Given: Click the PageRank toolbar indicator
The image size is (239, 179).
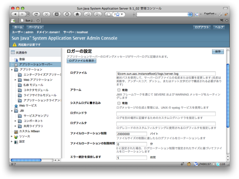Looking at the screenshot, I should pos(210,14).
